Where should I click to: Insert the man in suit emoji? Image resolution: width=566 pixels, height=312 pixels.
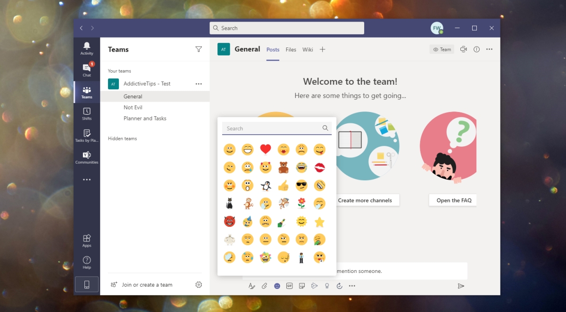301,257
